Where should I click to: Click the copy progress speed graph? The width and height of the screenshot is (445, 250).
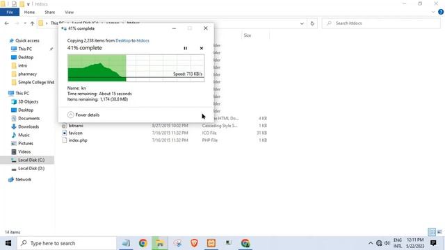coord(136,68)
